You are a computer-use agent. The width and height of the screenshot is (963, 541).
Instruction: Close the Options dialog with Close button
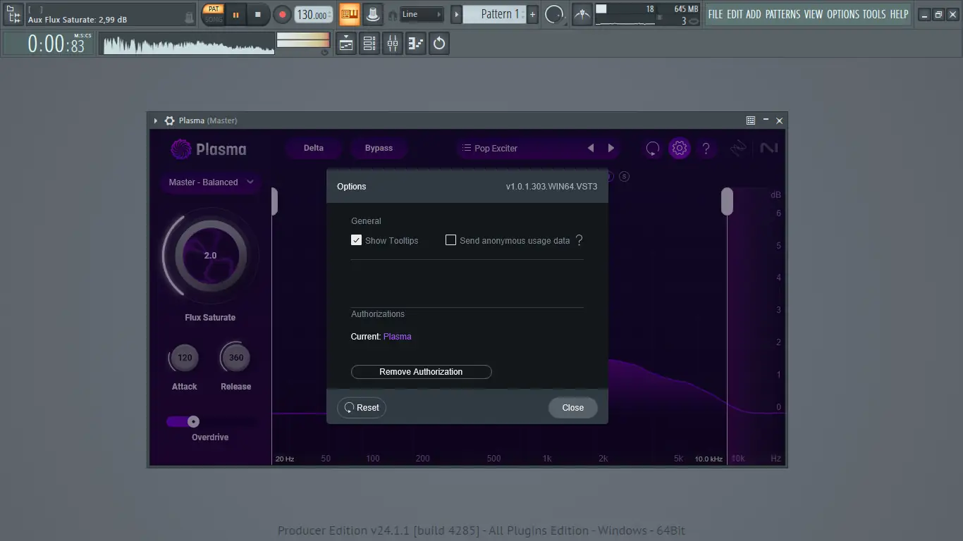(573, 408)
